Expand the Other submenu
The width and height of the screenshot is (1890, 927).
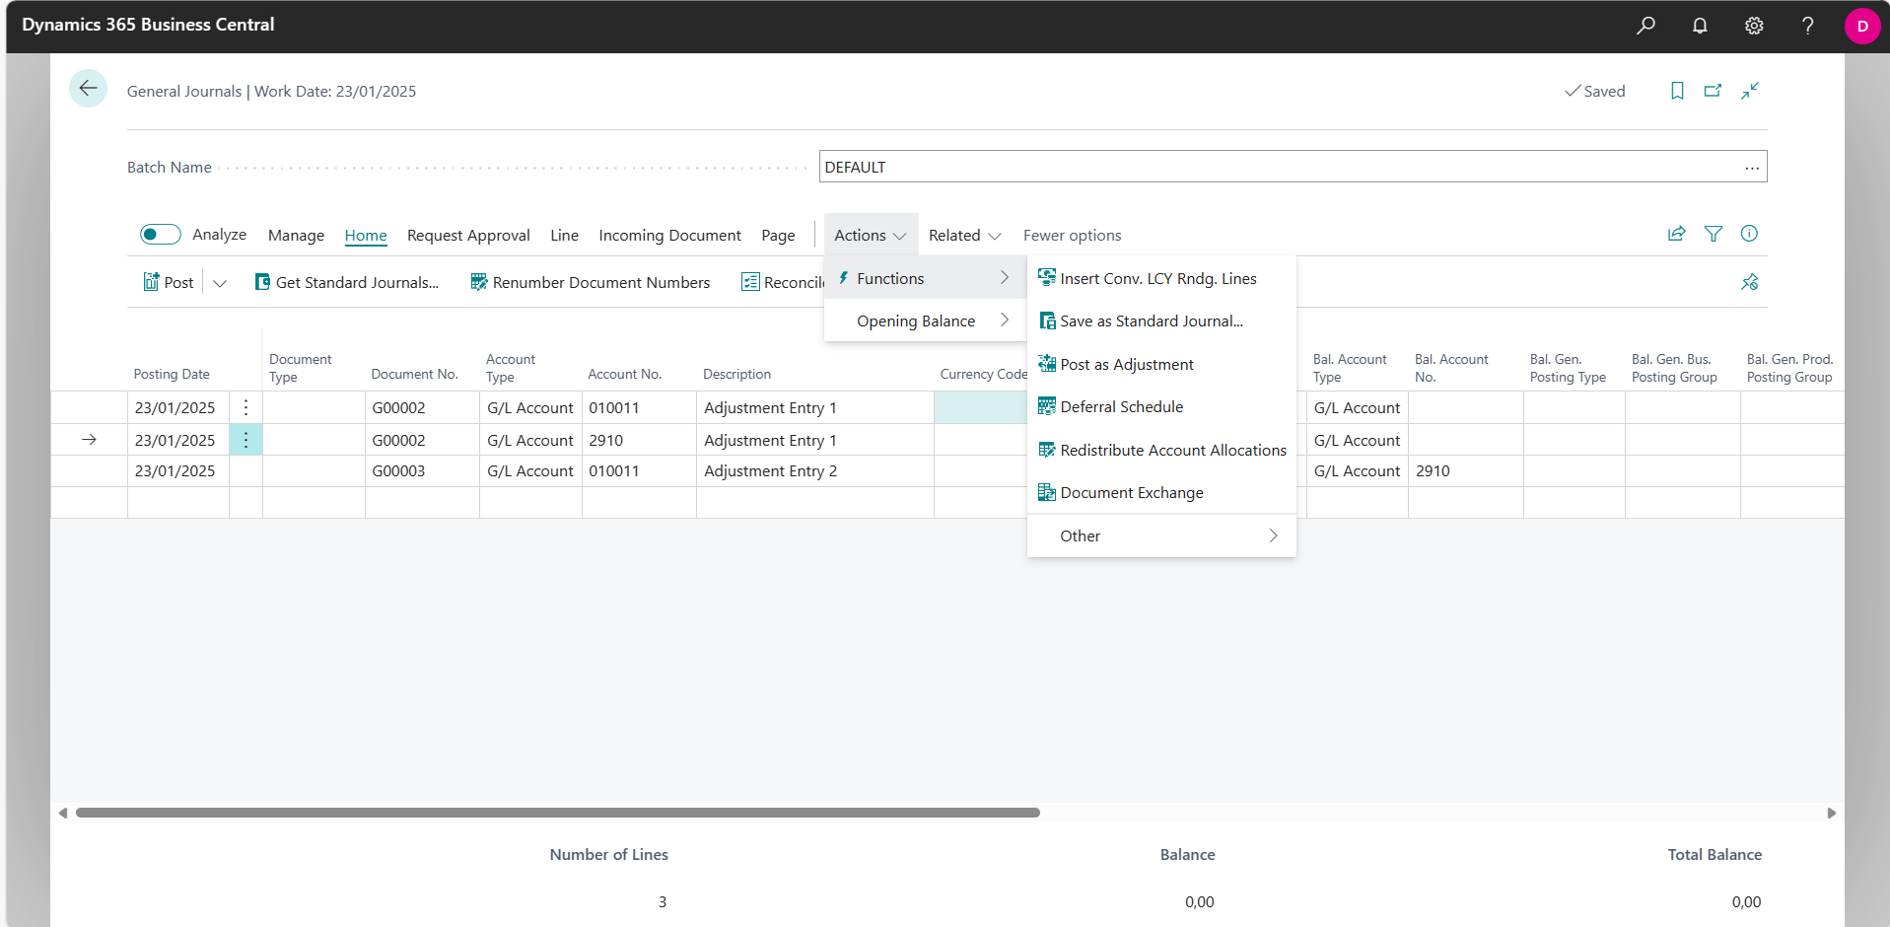click(1161, 535)
